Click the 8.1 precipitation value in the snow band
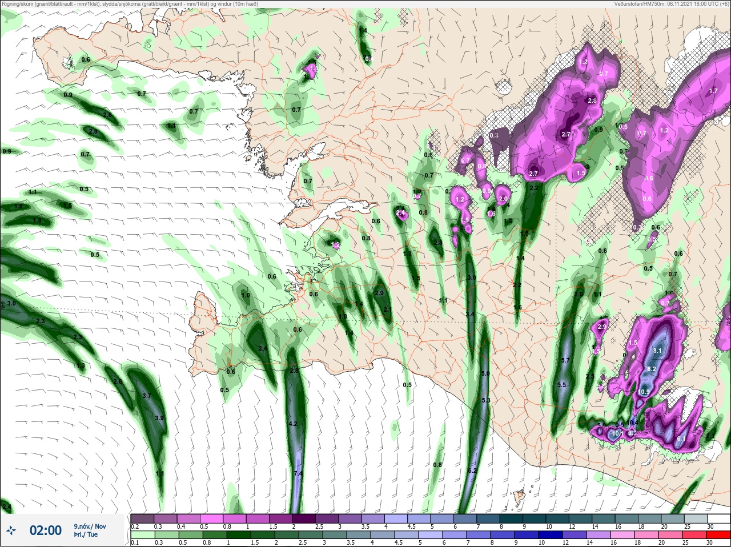The height and width of the screenshot is (547, 731). [x=657, y=350]
